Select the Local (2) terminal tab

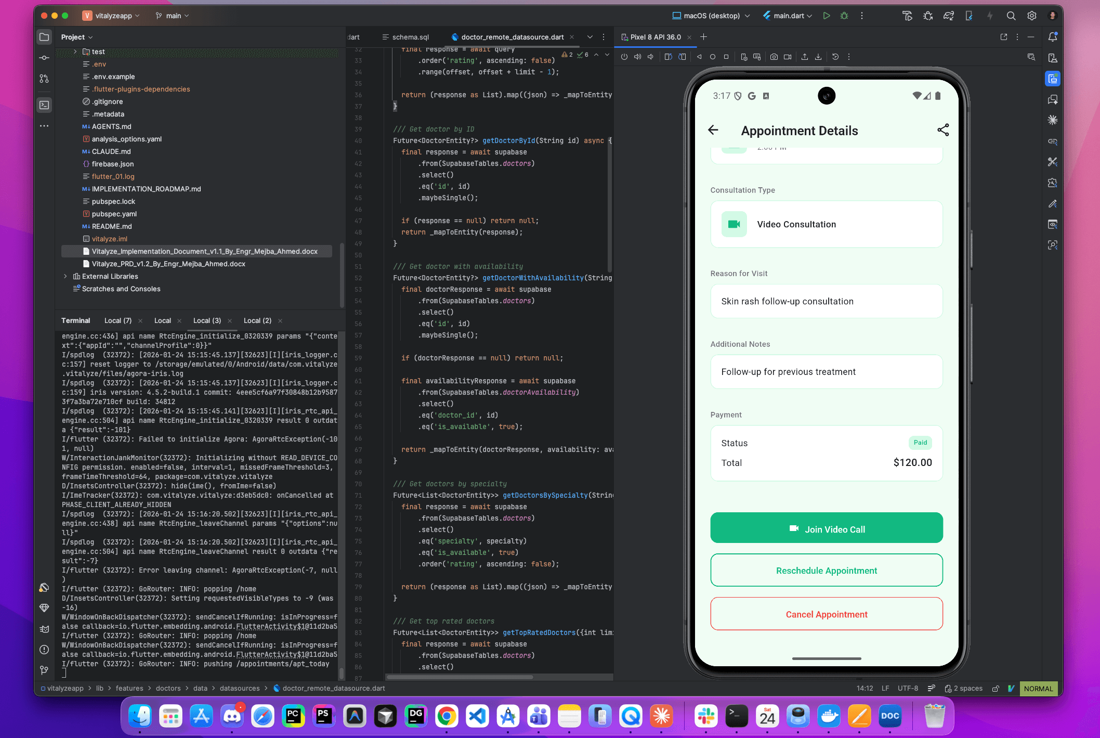tap(257, 320)
